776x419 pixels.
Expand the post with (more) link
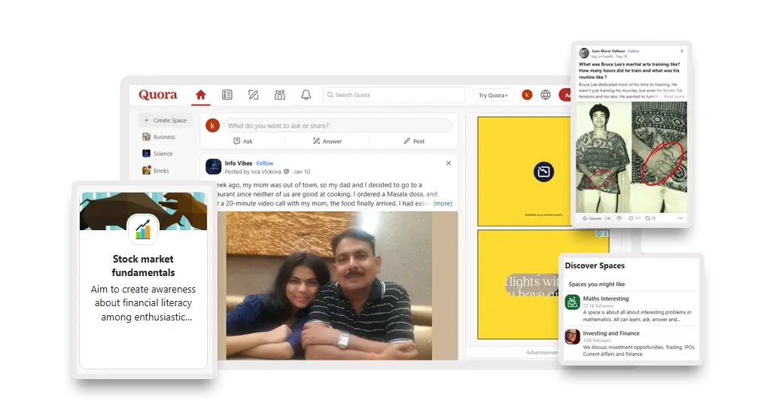(x=443, y=203)
